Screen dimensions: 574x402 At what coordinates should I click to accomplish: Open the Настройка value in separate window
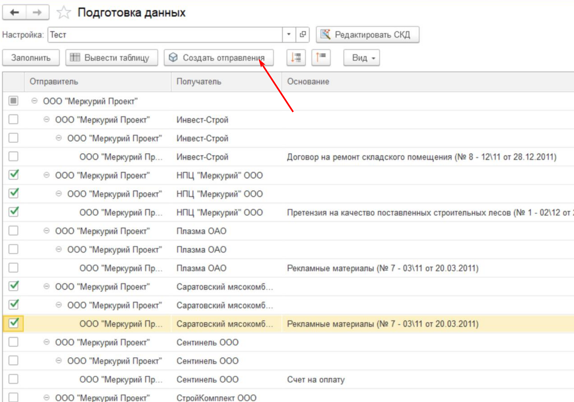coord(303,35)
